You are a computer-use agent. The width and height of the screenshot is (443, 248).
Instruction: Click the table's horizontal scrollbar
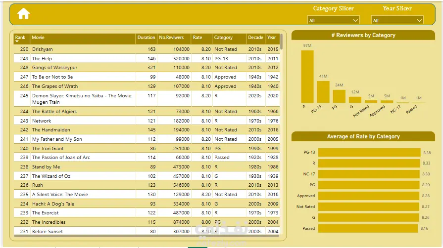147,236
